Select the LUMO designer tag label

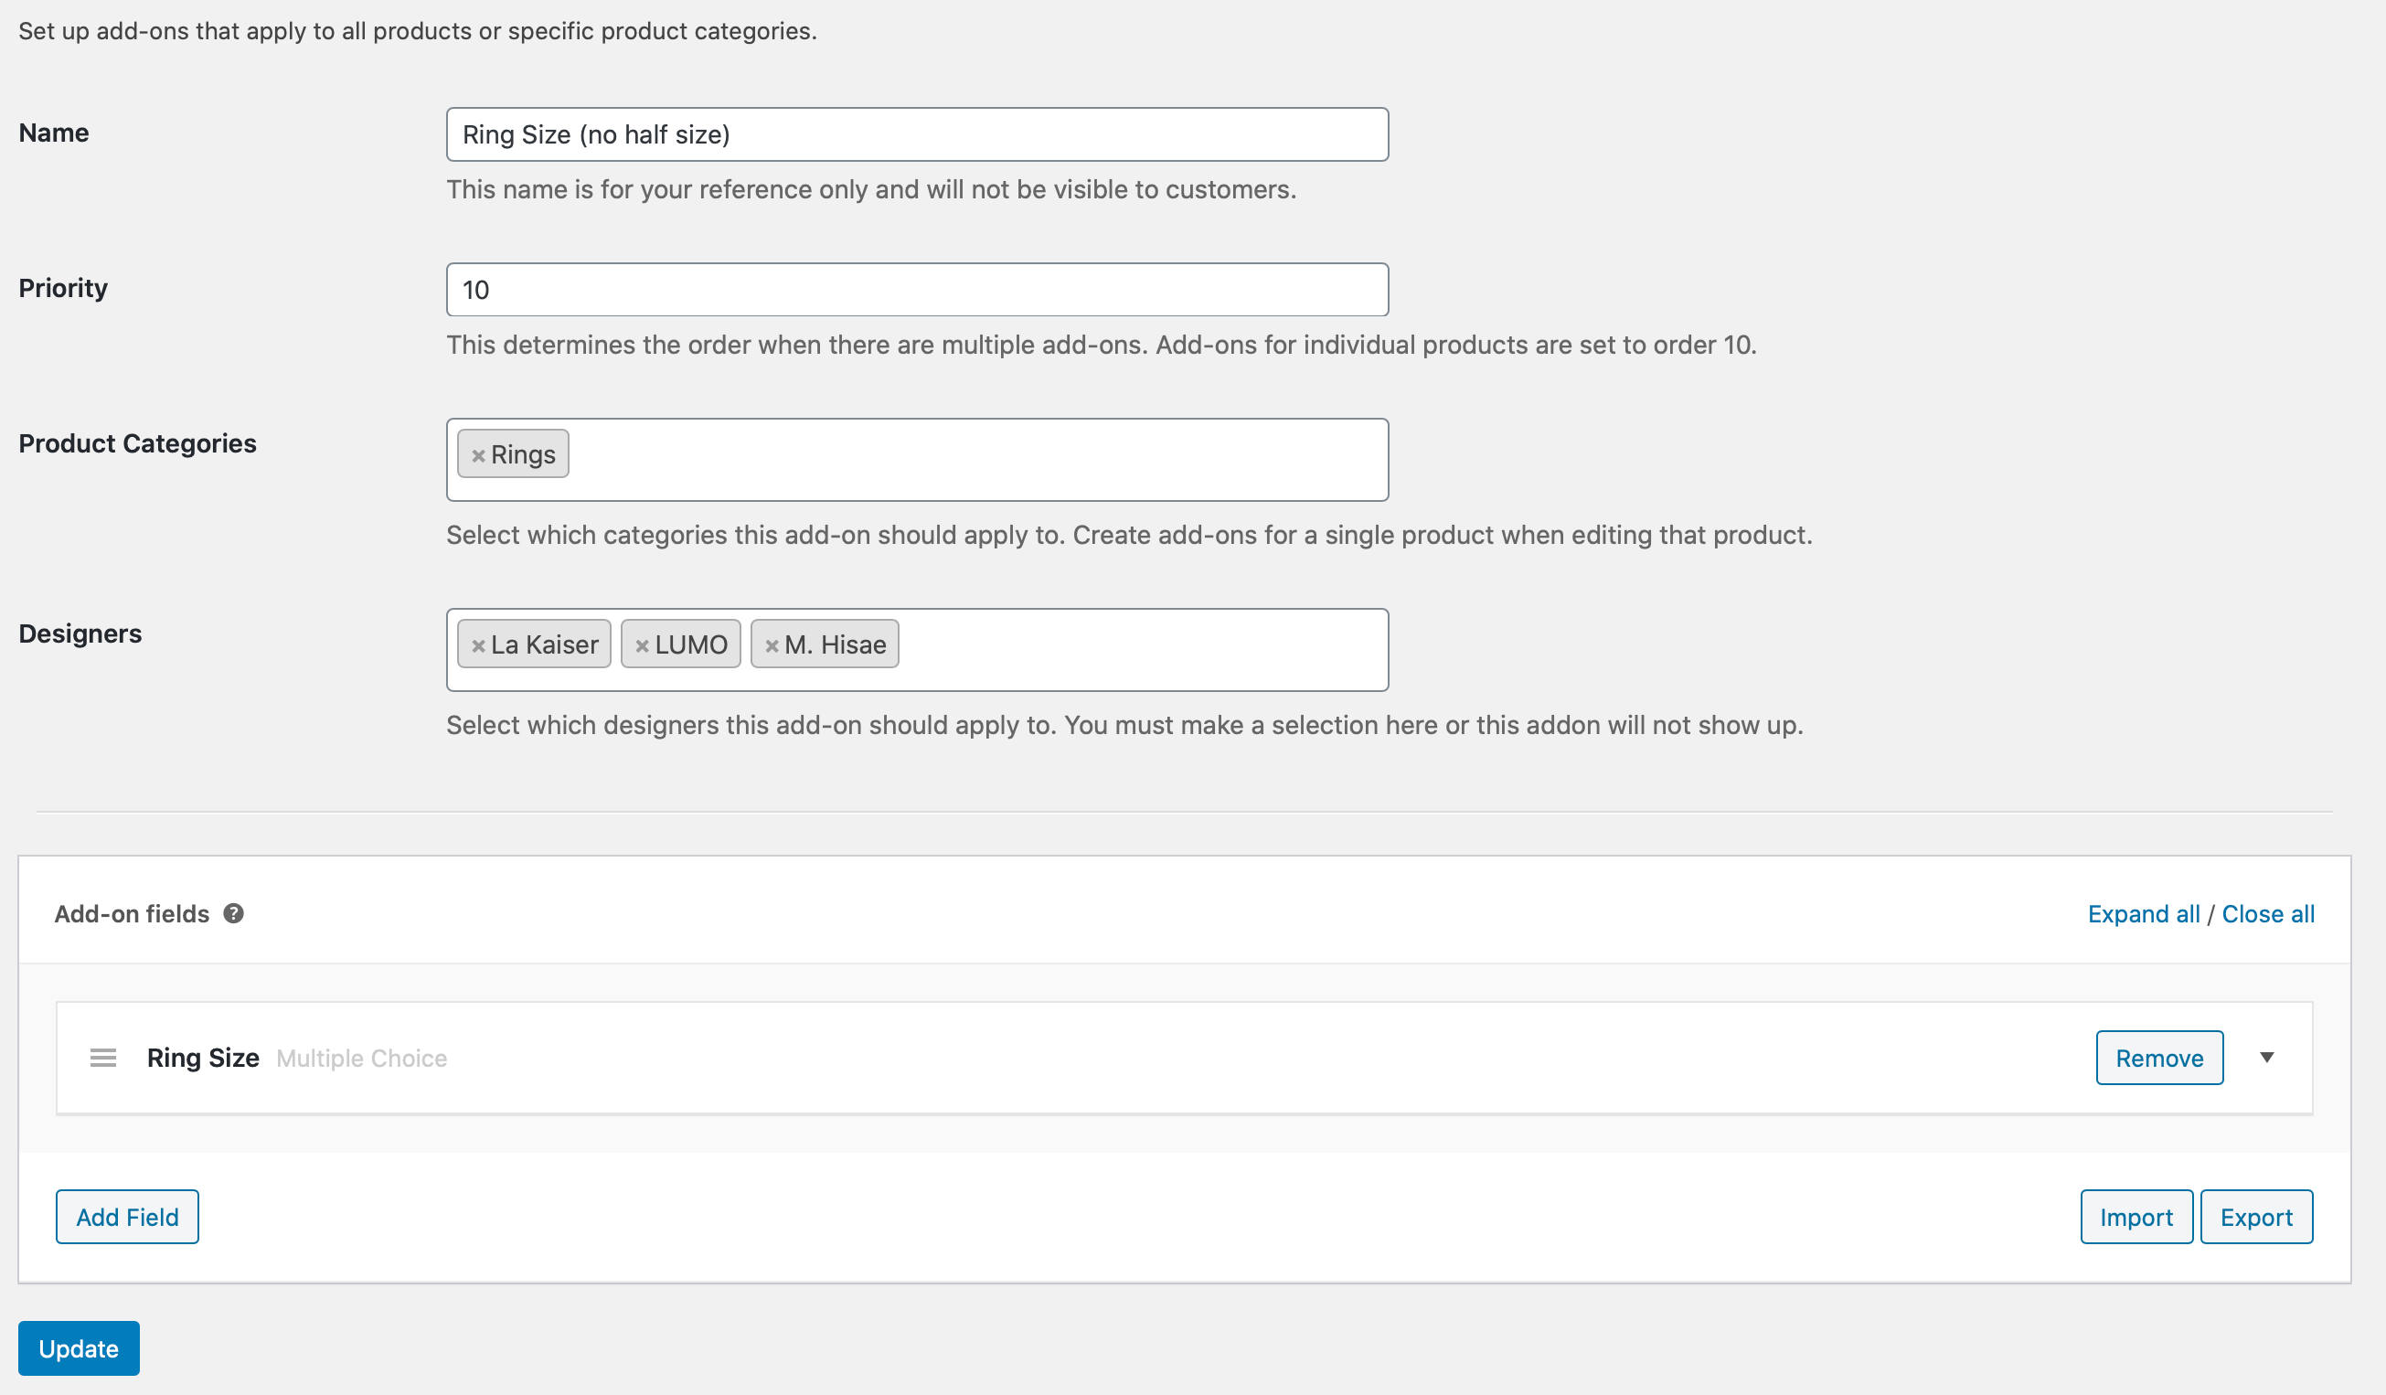coord(690,645)
